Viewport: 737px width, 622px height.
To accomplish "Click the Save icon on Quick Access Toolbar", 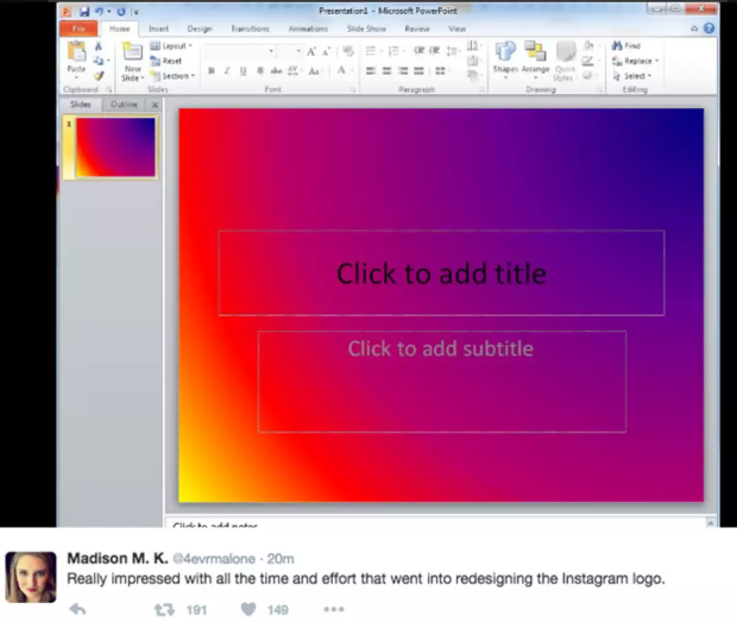I will coord(85,10).
